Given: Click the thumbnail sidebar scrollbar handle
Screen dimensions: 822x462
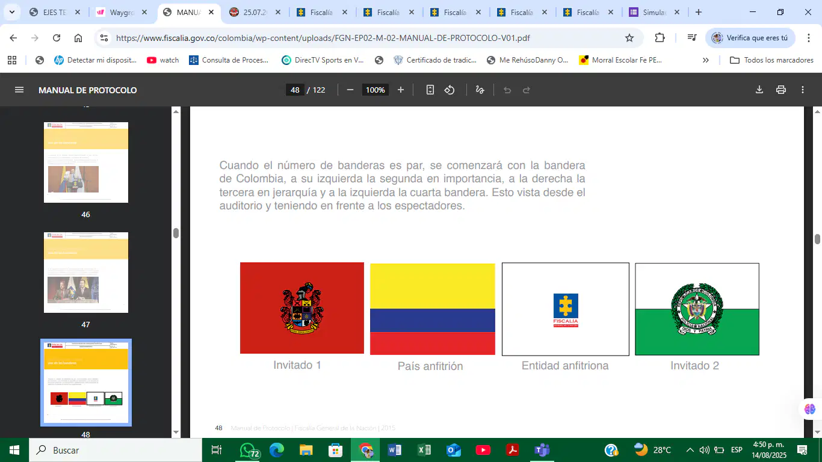Looking at the screenshot, I should point(176,233).
